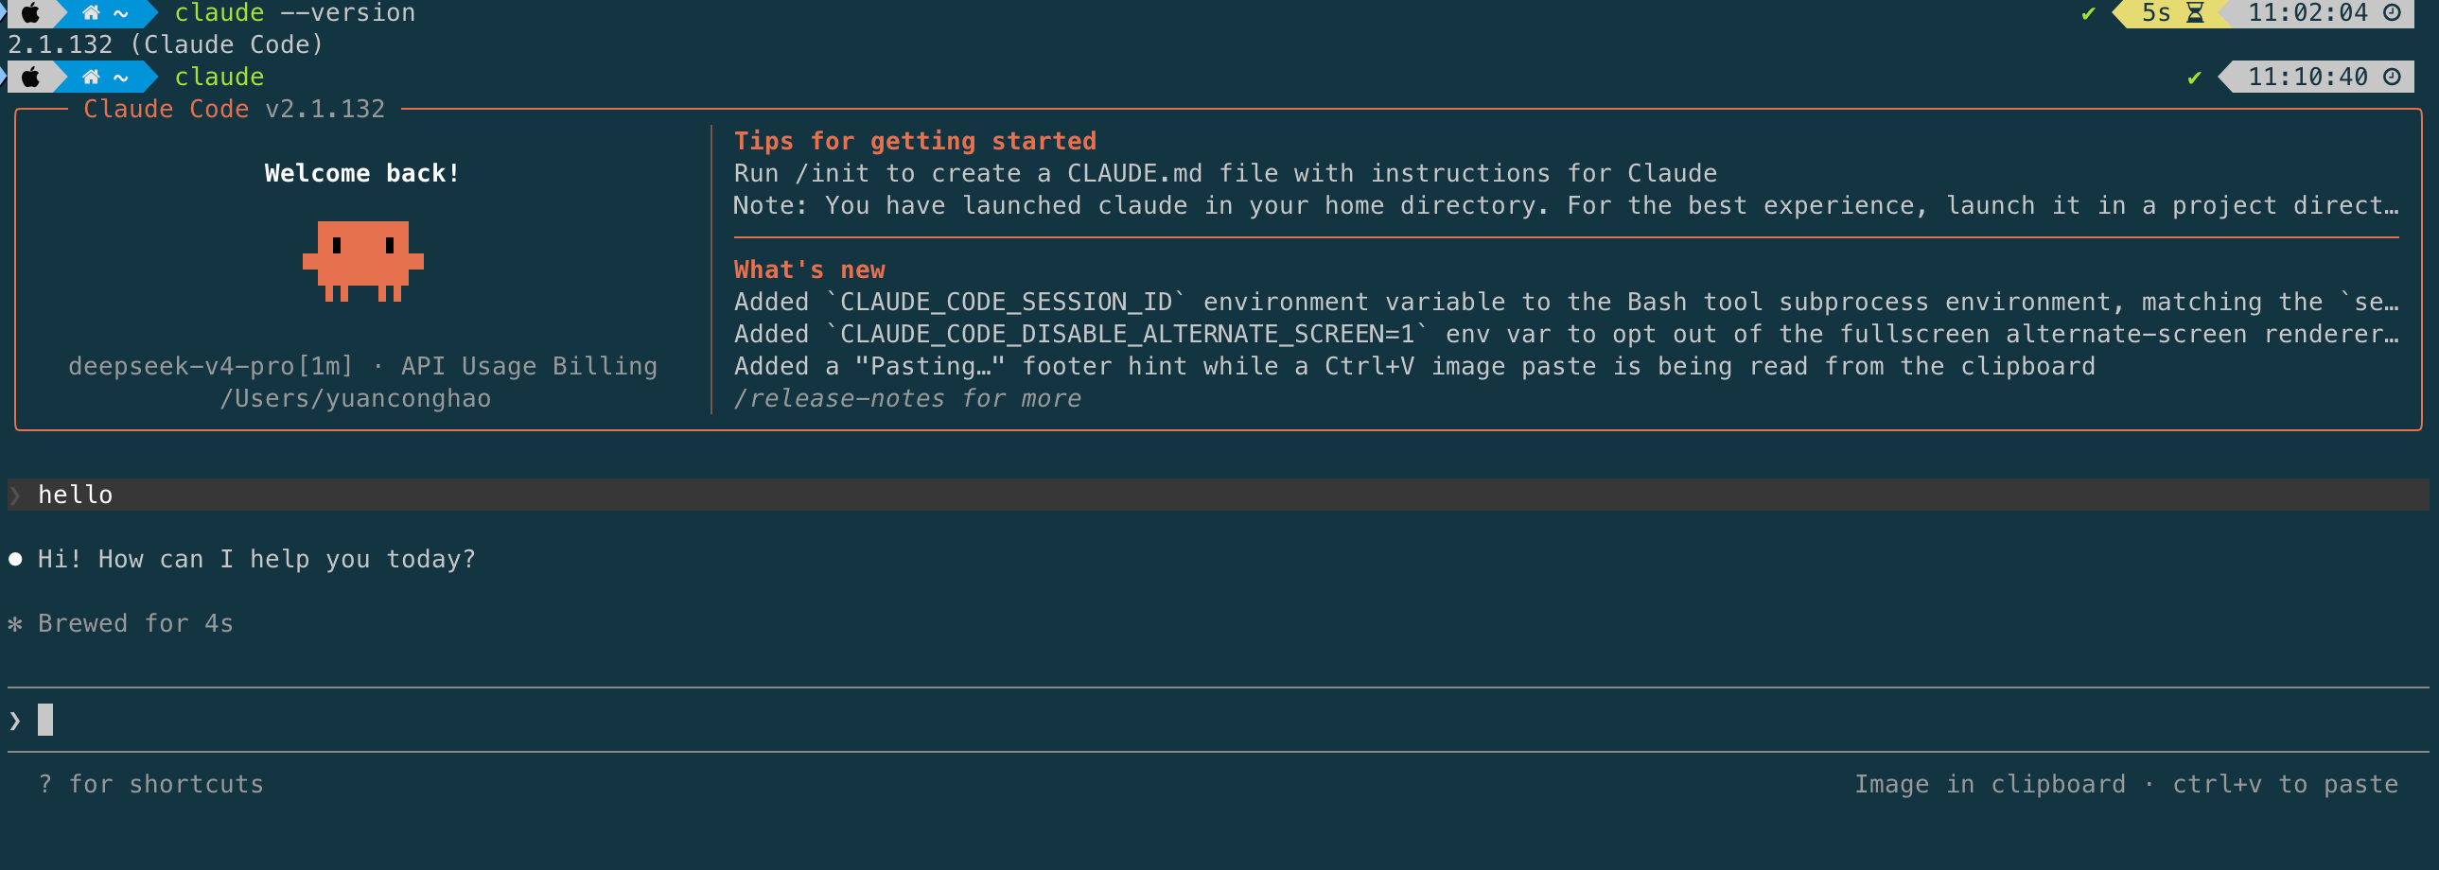Click the deepseek-v4-pro[1m] model label
Viewport: 2439px width, 870px height.
click(x=210, y=366)
